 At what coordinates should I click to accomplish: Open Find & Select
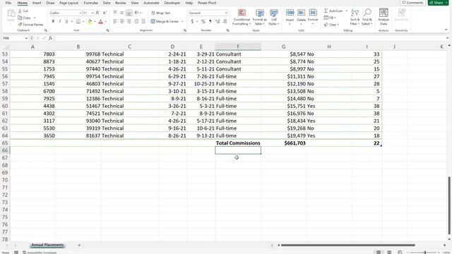367,17
